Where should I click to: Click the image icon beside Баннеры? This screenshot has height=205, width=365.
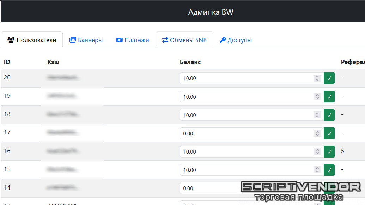(x=73, y=40)
